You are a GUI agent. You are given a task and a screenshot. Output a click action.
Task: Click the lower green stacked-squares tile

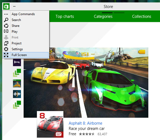tap(17, 105)
